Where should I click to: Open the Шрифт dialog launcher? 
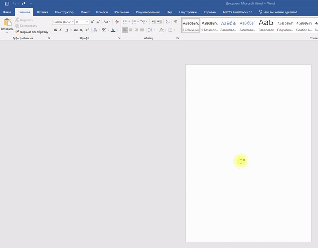(119, 38)
